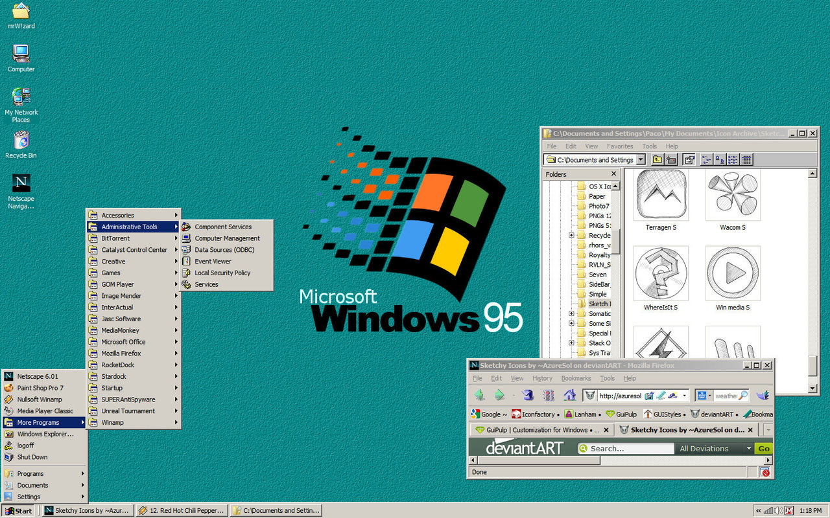
Task: Open the Netscape Navigator desktop icon
Action: (x=21, y=192)
